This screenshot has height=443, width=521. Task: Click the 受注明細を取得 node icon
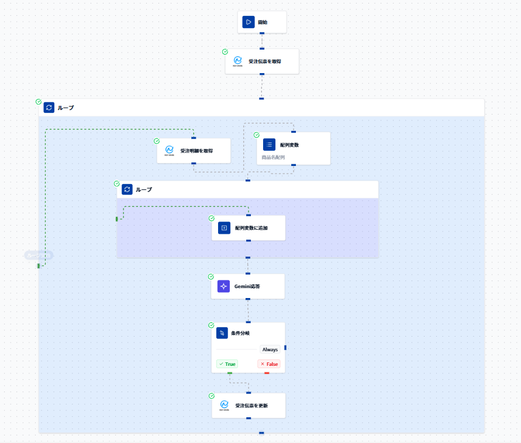(x=170, y=150)
